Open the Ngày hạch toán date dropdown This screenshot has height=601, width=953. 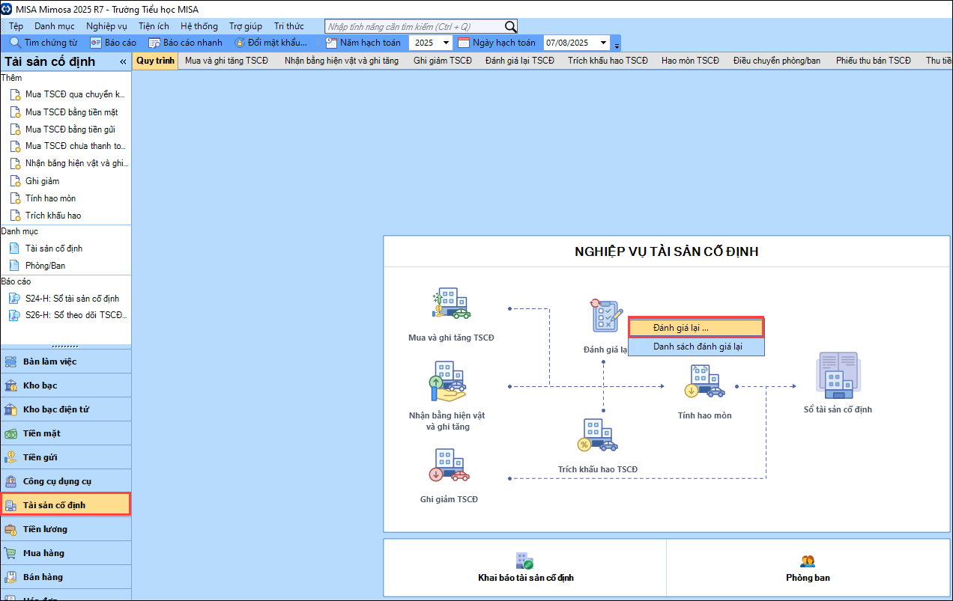click(x=604, y=43)
